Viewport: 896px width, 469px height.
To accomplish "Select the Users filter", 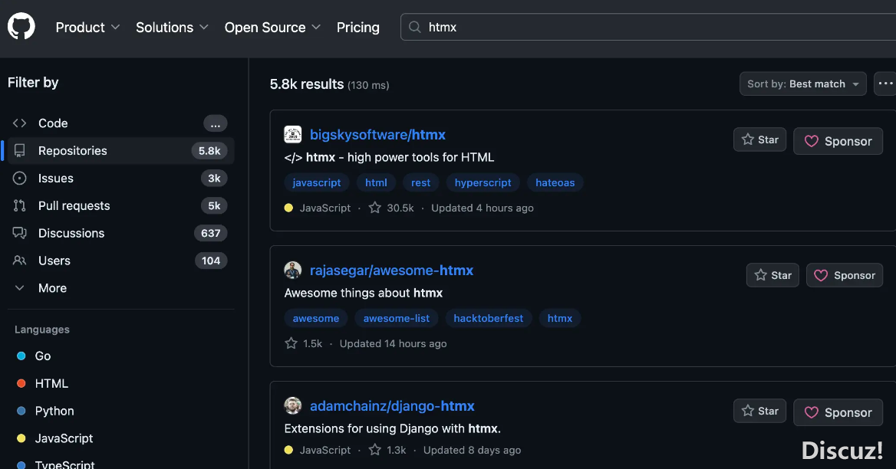I will (x=121, y=261).
